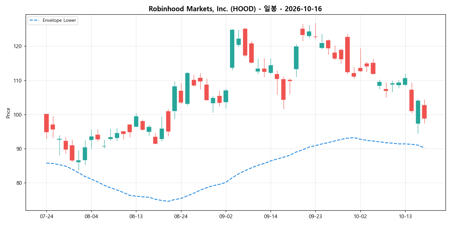451x225 pixels.
Task: Select the 08-04 x-axis date label
Action: pos(91,216)
